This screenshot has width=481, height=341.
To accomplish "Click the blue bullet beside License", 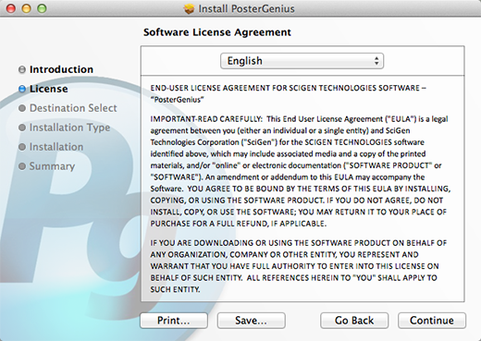I will 22,89.
